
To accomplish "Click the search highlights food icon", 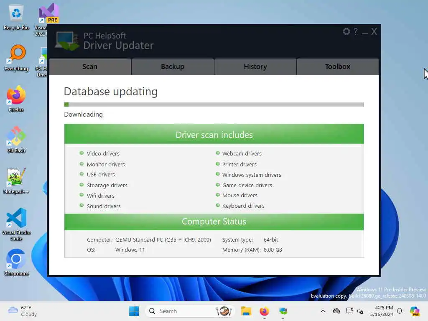I will pos(224,311).
